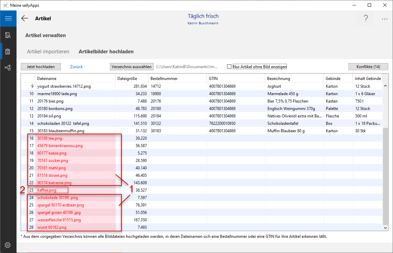Open settings gear in sidebar

tap(8, 245)
